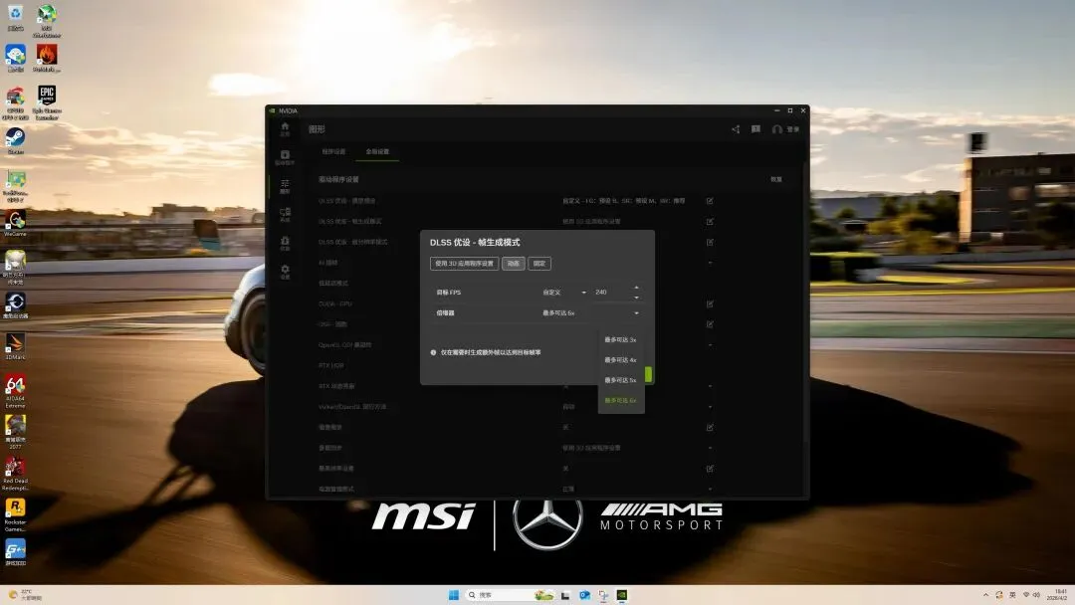The width and height of the screenshot is (1075, 605).
Task: Open 3DMark desktop shortcut
Action: (15, 346)
